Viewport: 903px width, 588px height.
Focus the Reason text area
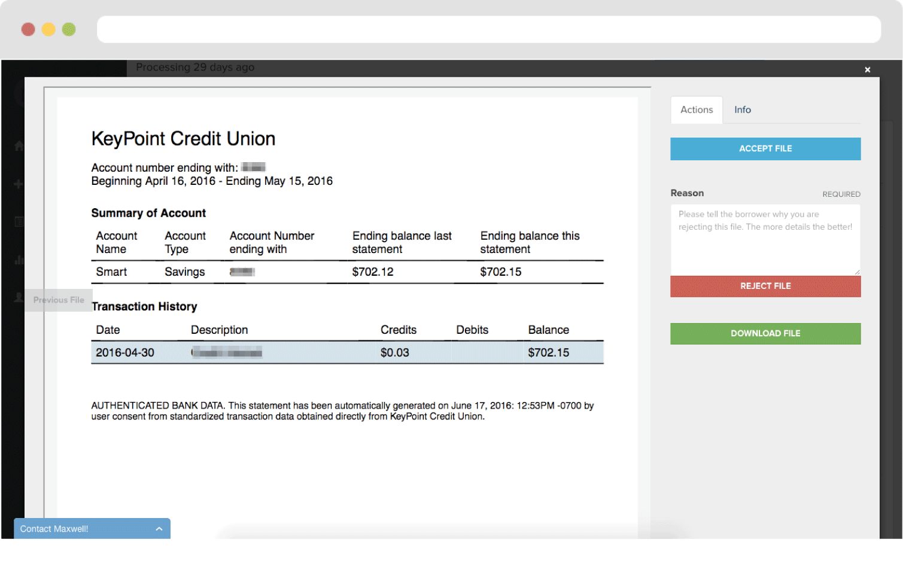[765, 240]
